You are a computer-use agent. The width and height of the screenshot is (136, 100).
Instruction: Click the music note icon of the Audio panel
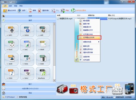(x=4, y=20)
